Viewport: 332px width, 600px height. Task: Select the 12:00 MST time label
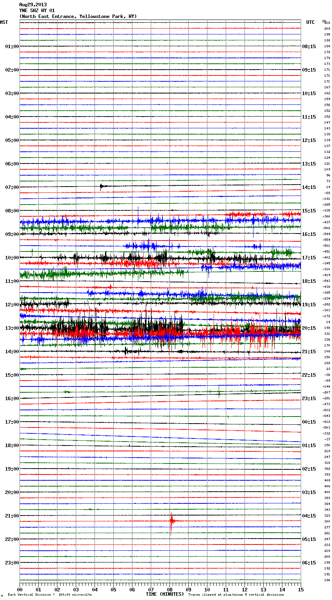pyautogui.click(x=12, y=305)
